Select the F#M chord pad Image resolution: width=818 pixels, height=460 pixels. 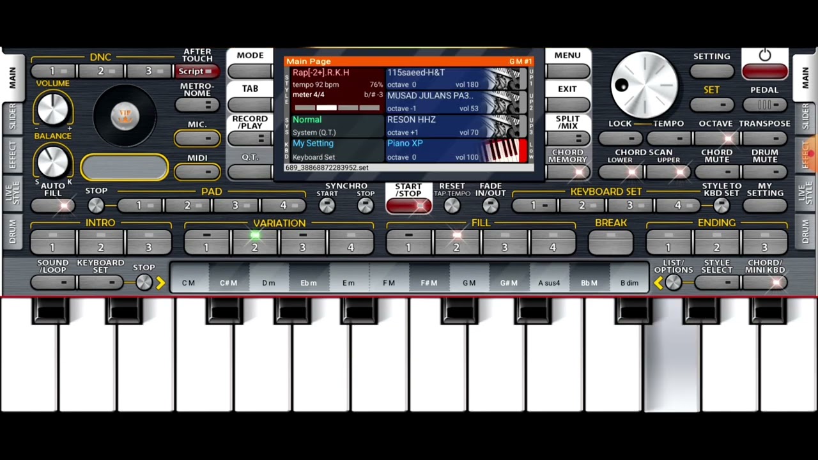pos(429,279)
